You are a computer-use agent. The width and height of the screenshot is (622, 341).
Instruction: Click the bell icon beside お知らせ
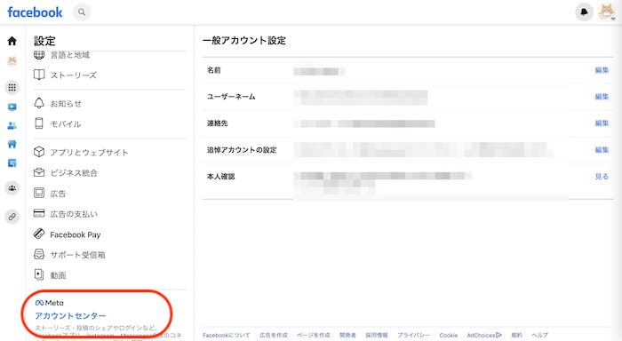click(x=39, y=103)
